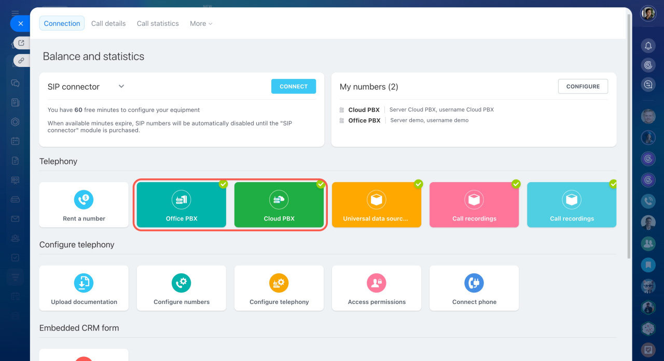The width and height of the screenshot is (664, 361).
Task: Open the Cloud PBX tile
Action: pos(279,205)
